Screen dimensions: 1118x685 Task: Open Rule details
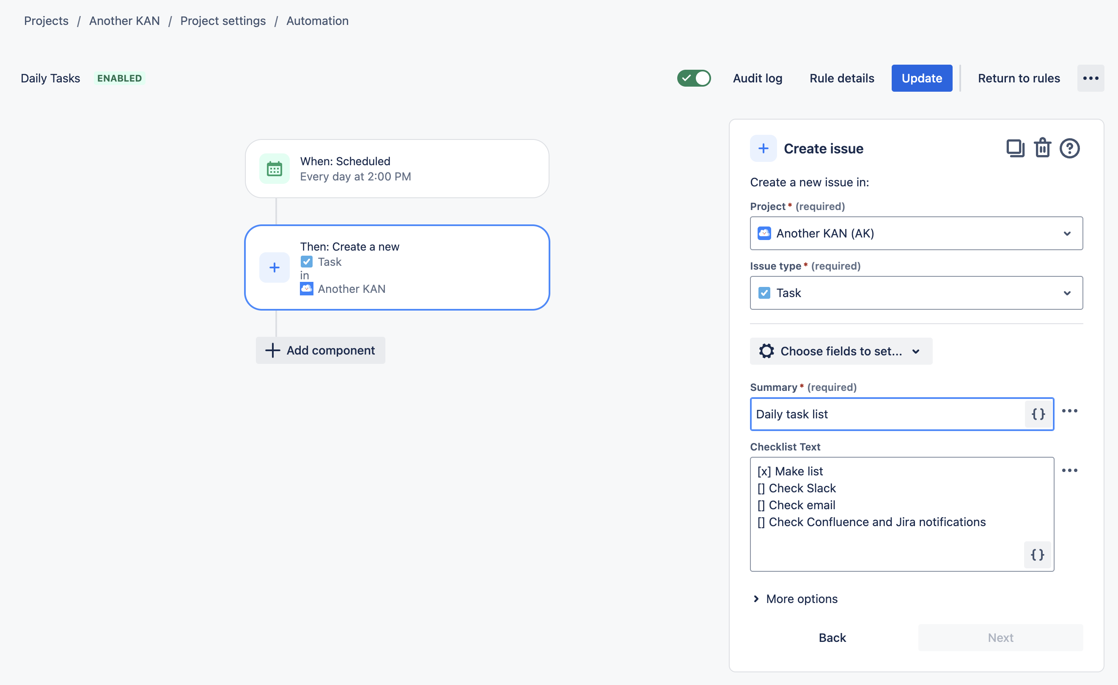tap(842, 79)
